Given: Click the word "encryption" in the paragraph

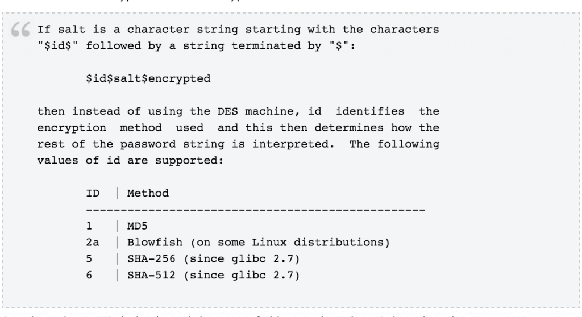Looking at the screenshot, I should coord(72,128).
